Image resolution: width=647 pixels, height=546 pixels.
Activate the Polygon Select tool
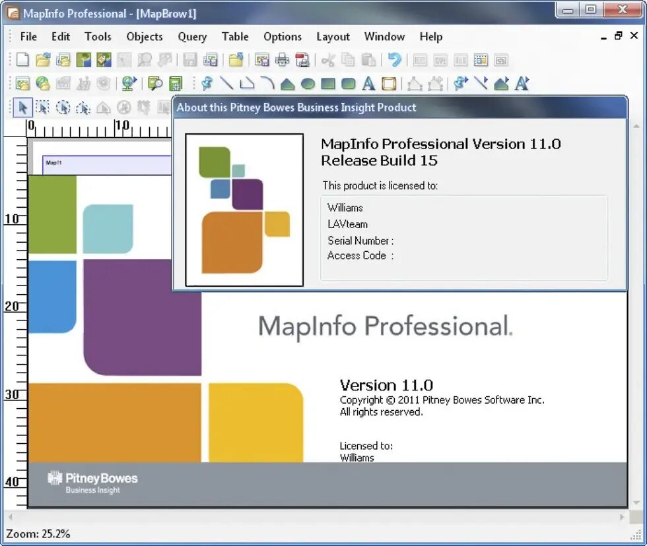[83, 108]
